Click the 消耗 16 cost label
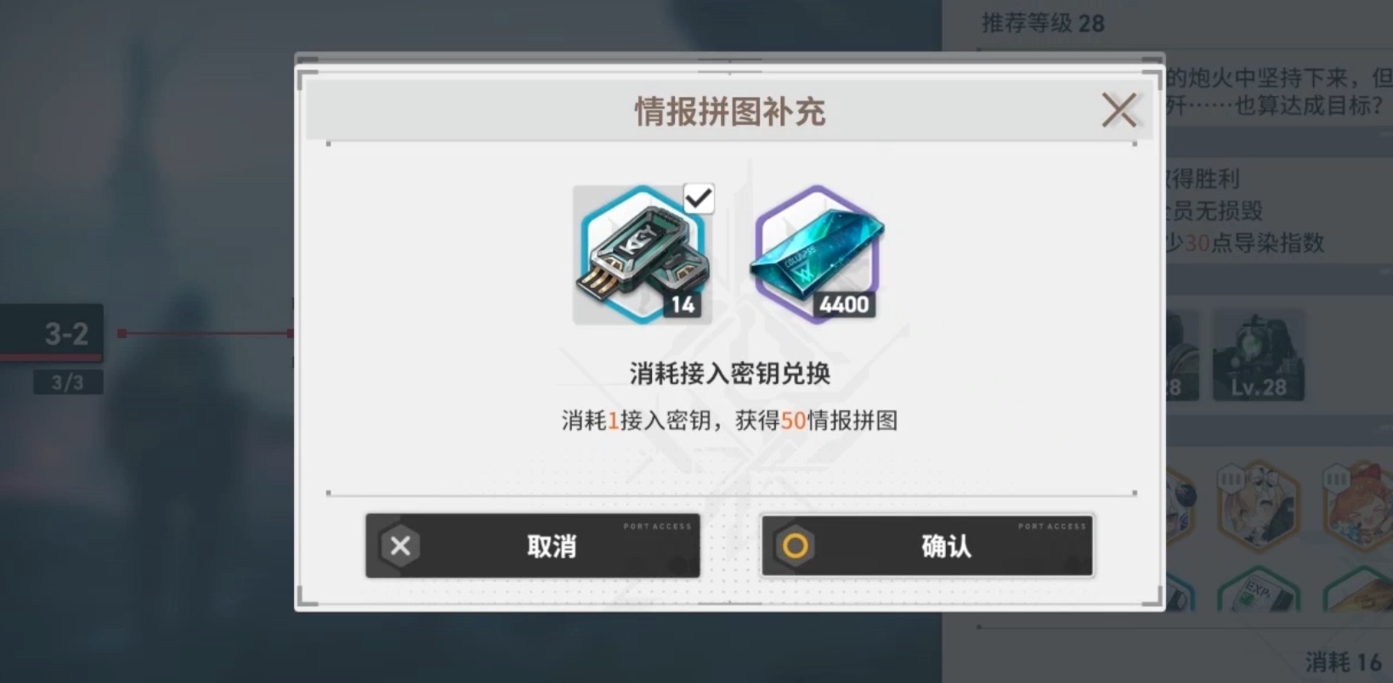This screenshot has width=1393, height=683. 1344,662
